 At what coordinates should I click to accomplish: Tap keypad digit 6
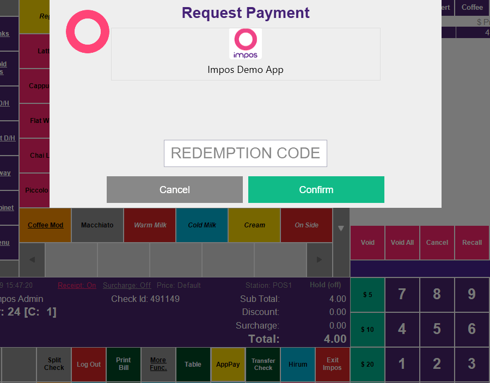472,329
